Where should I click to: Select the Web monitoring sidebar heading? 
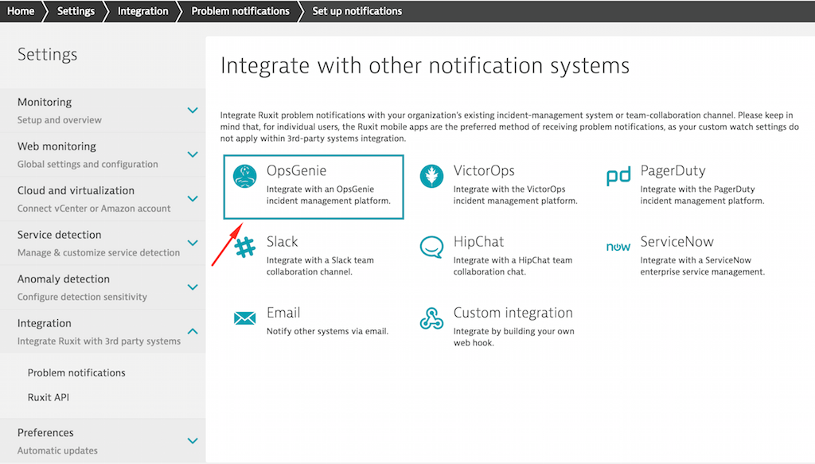point(57,146)
